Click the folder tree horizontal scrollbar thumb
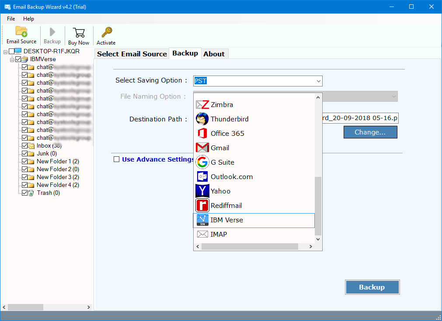This screenshot has height=321, width=442. (25, 307)
